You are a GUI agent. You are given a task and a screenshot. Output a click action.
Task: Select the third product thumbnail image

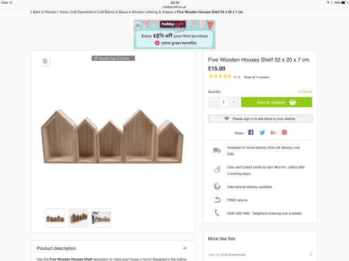pyautogui.click(x=101, y=218)
